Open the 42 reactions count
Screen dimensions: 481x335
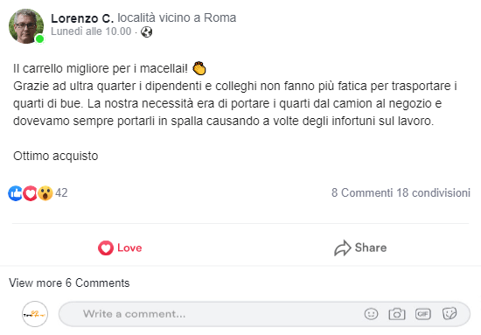coord(61,193)
